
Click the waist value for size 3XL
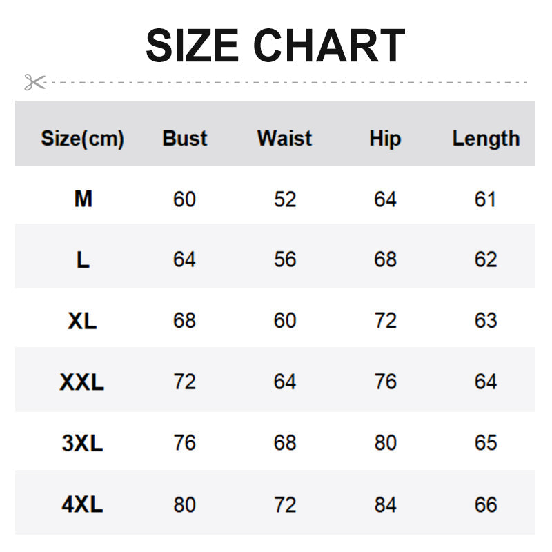click(x=284, y=443)
